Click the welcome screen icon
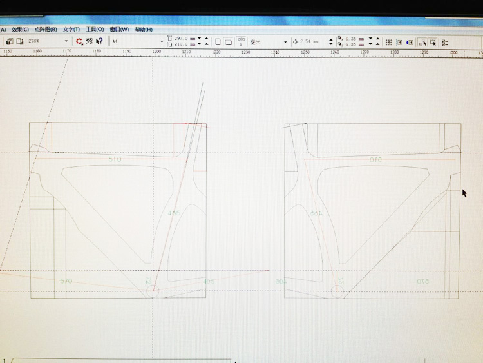The height and width of the screenshot is (363, 483). pos(90,41)
